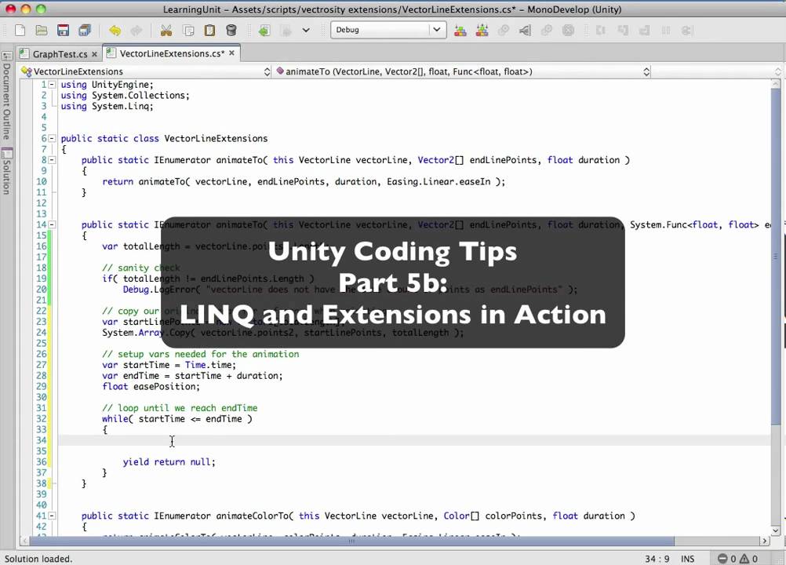Open the VectorLineExtensions class selector dropdown
The image size is (786, 565).
145,71
